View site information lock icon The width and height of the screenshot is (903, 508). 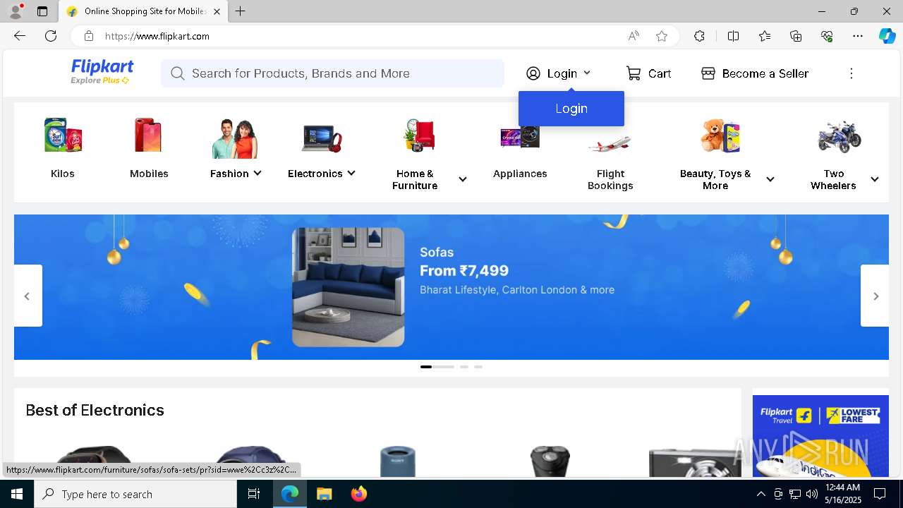pos(88,36)
